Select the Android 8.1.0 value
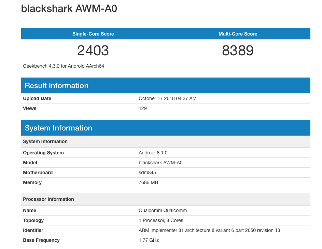 tap(153, 153)
